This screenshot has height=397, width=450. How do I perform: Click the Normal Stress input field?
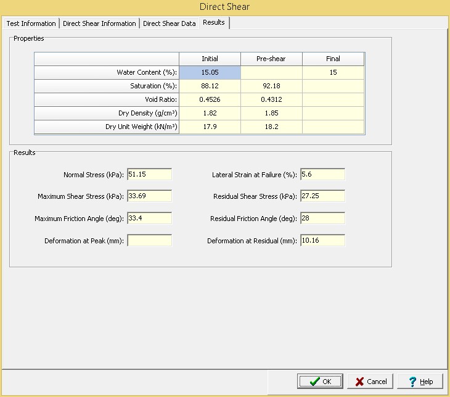pyautogui.click(x=149, y=175)
